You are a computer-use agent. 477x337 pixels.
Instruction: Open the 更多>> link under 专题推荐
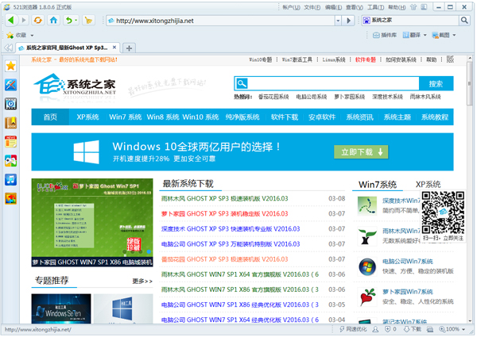[142, 281]
